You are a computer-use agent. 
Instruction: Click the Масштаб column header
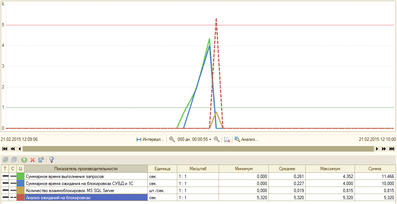(198, 169)
